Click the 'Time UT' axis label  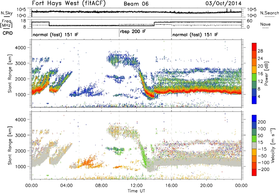pyautogui.click(x=136, y=191)
